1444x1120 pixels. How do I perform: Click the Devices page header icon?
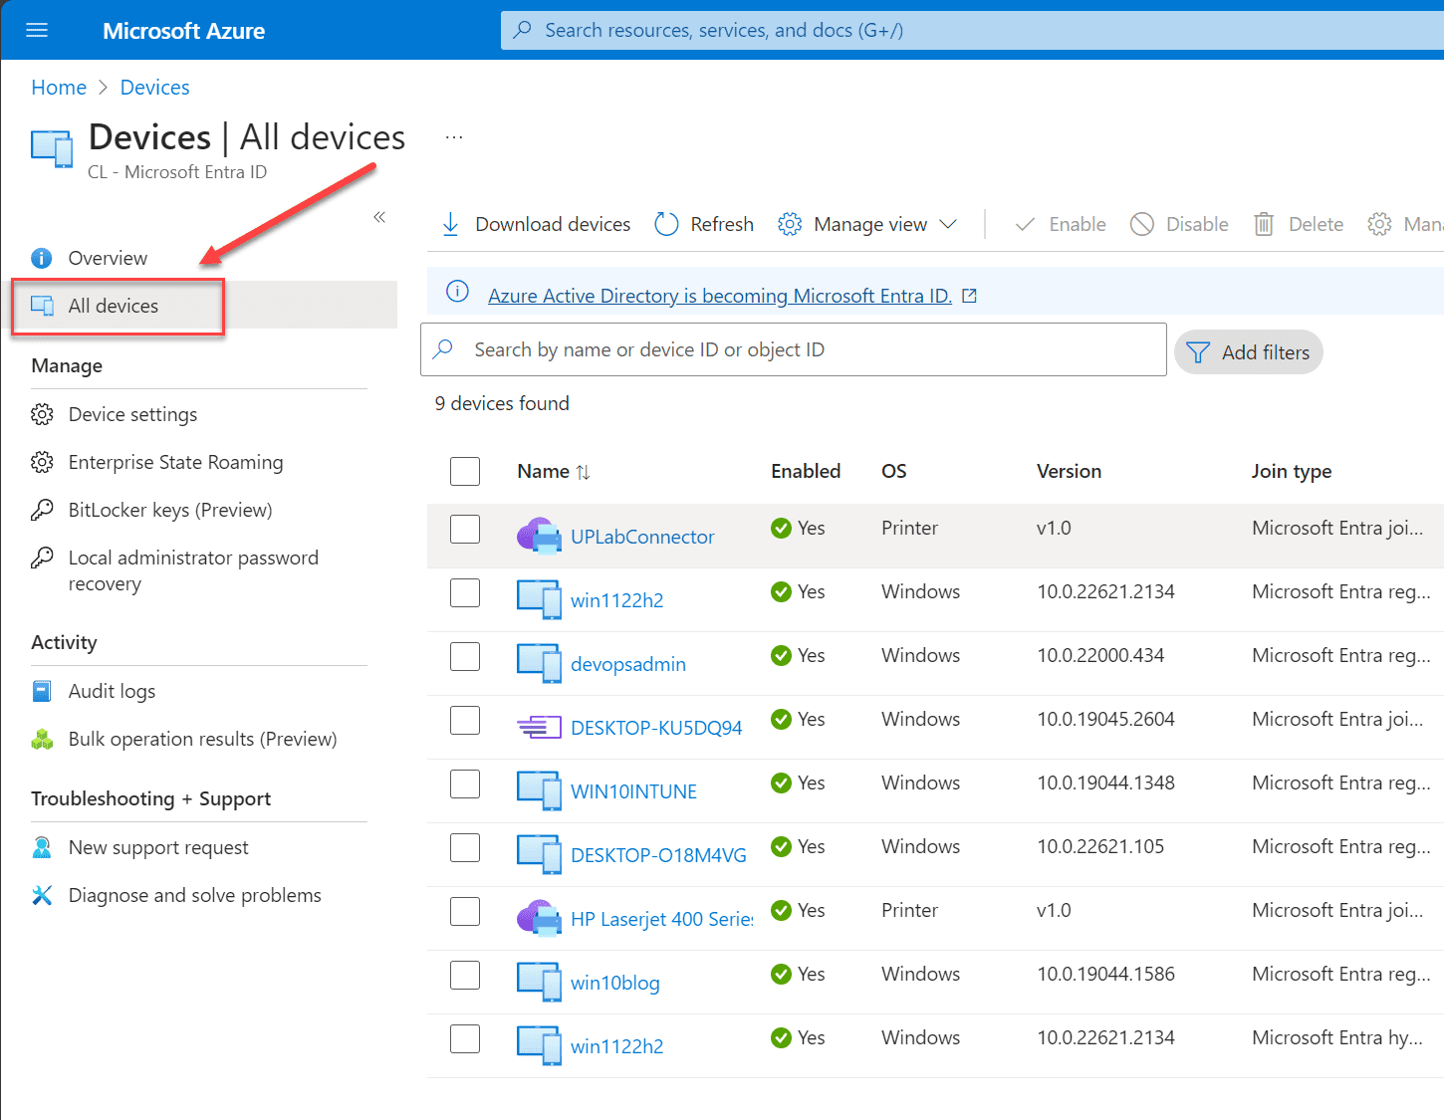coord(52,149)
